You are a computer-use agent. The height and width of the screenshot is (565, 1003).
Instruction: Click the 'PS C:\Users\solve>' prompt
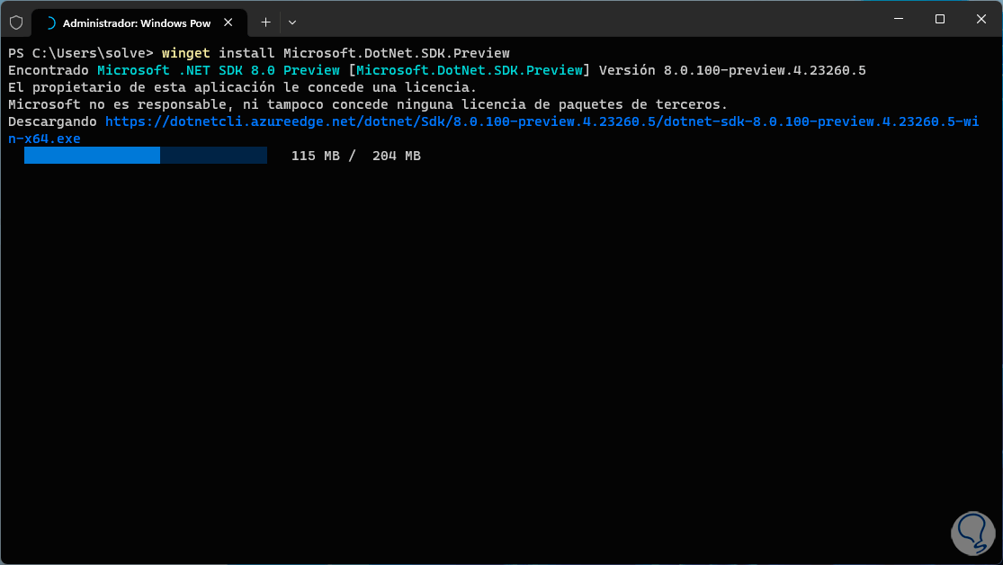[81, 53]
